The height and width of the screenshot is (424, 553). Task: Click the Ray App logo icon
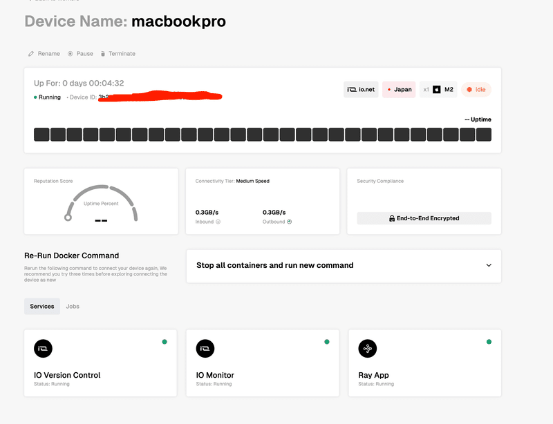[x=368, y=349]
